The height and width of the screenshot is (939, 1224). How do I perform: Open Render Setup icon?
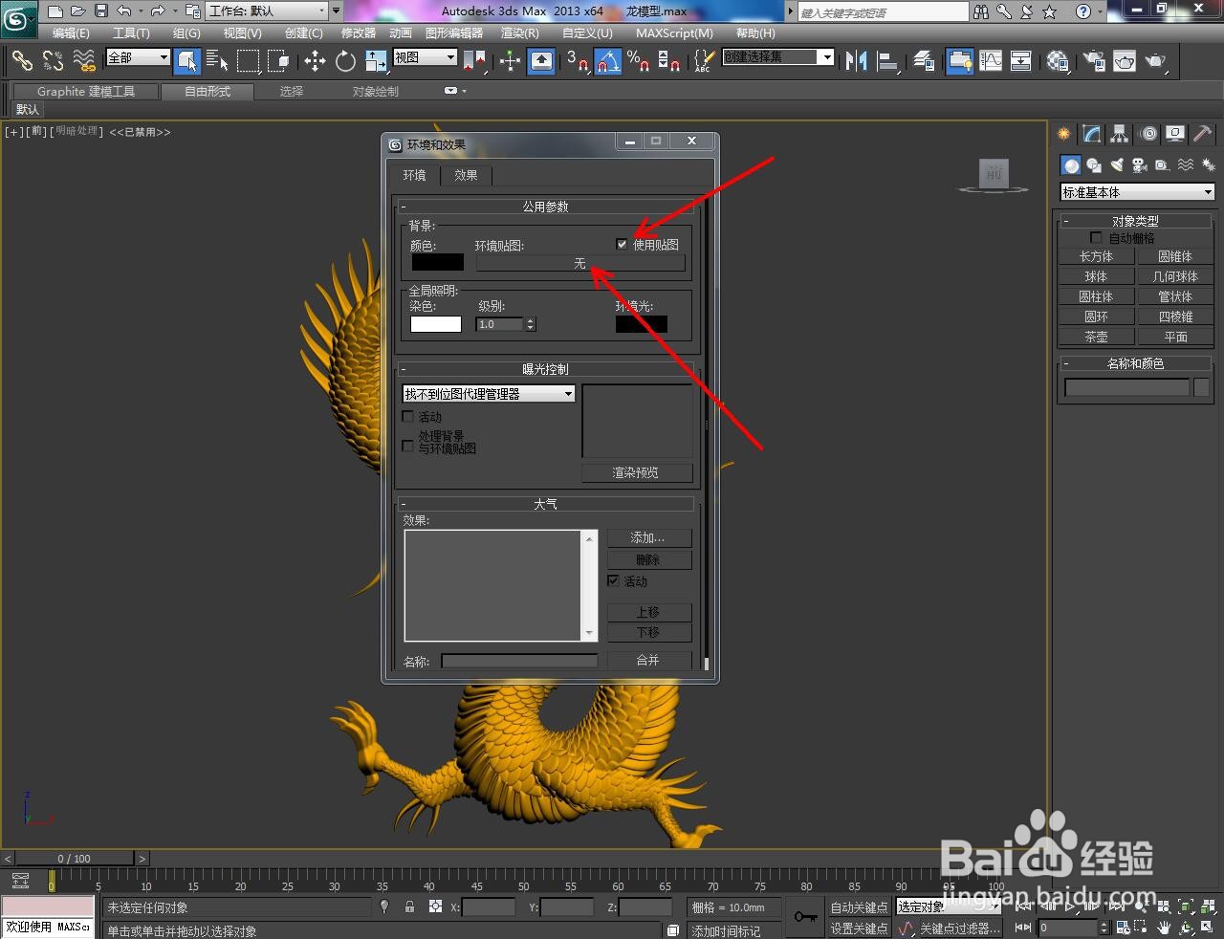click(1094, 61)
